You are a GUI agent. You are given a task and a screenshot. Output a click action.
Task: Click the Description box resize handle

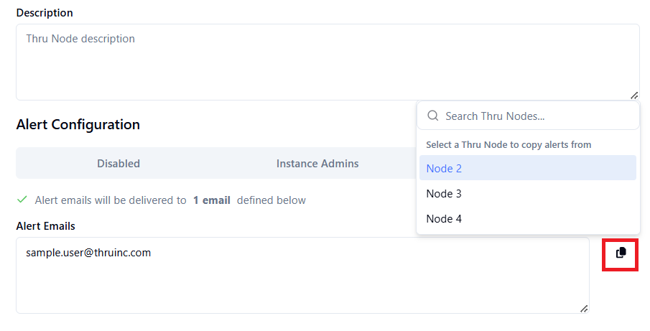click(633, 95)
